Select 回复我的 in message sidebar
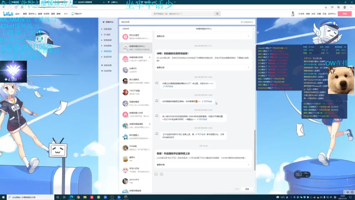This screenshot has width=355, height=200. pyautogui.click(x=108, y=29)
